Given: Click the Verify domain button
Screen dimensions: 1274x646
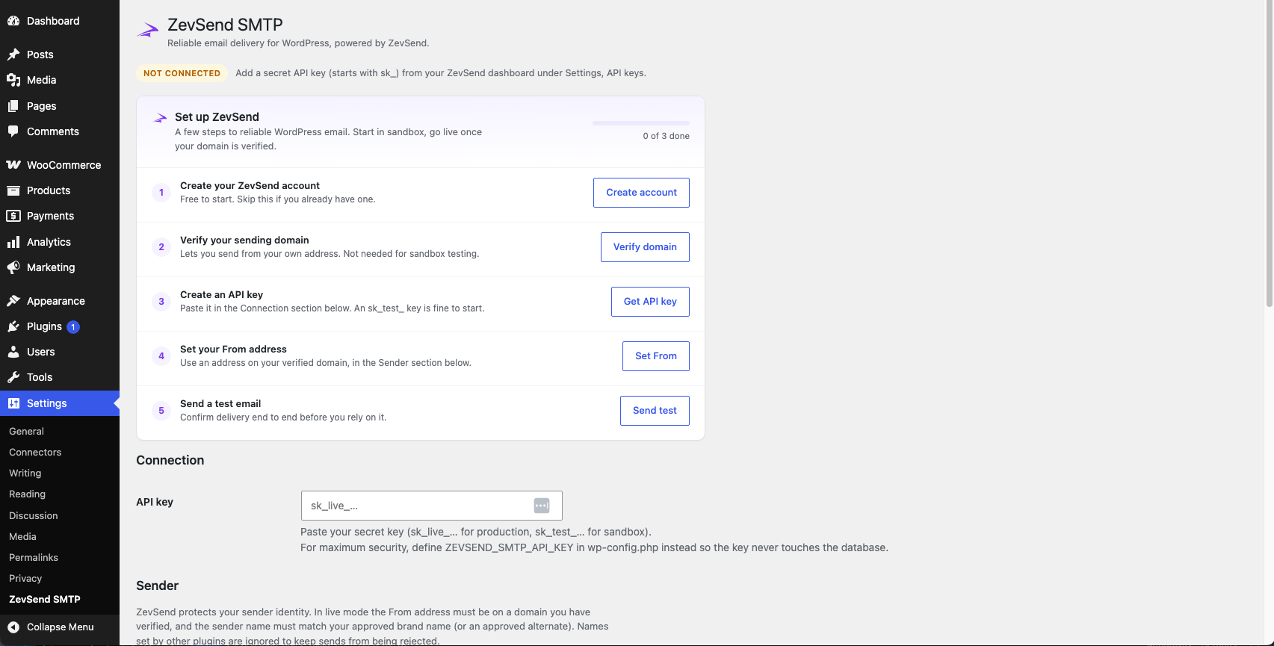Looking at the screenshot, I should [645, 247].
